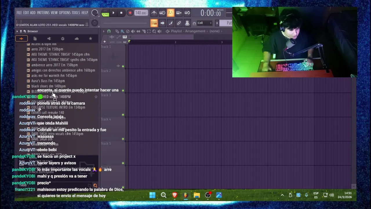Click Browser up-arrow collapse icon
The image size is (371, 209).
(21, 31)
